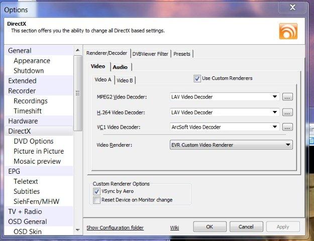Select the Video B tab

[125, 80]
